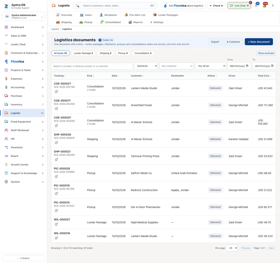Image resolution: width=280 pixels, height=263 pixels.
Task: Sort by the Tracking column
Action: [x=60, y=76]
